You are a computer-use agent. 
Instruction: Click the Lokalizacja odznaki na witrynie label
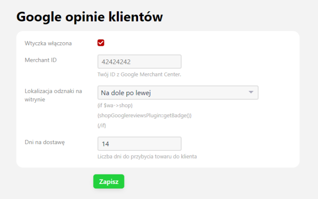point(53,95)
